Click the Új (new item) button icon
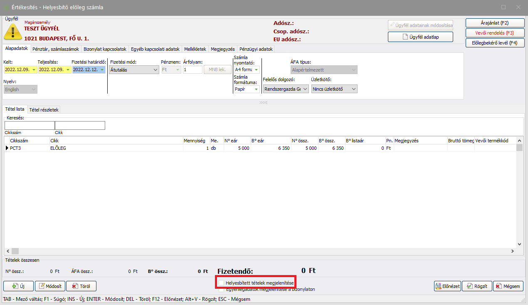This screenshot has height=305, width=528. coord(15,286)
